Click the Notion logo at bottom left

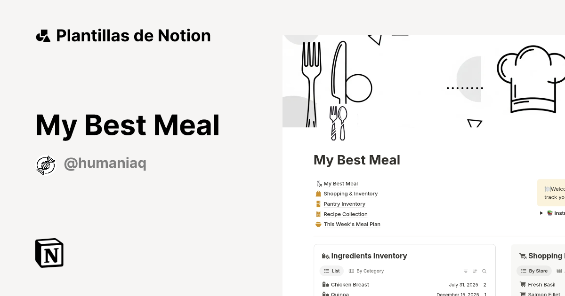coord(48,253)
